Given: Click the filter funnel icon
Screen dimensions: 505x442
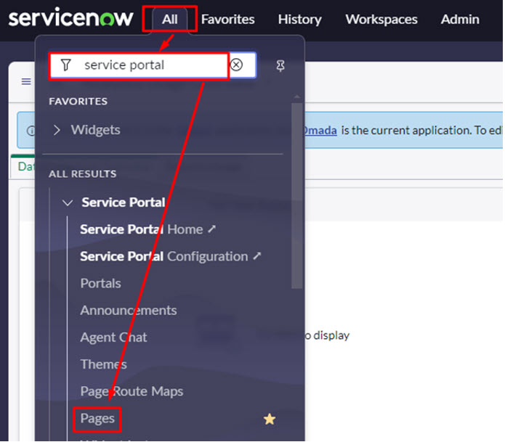Looking at the screenshot, I should click(x=65, y=65).
